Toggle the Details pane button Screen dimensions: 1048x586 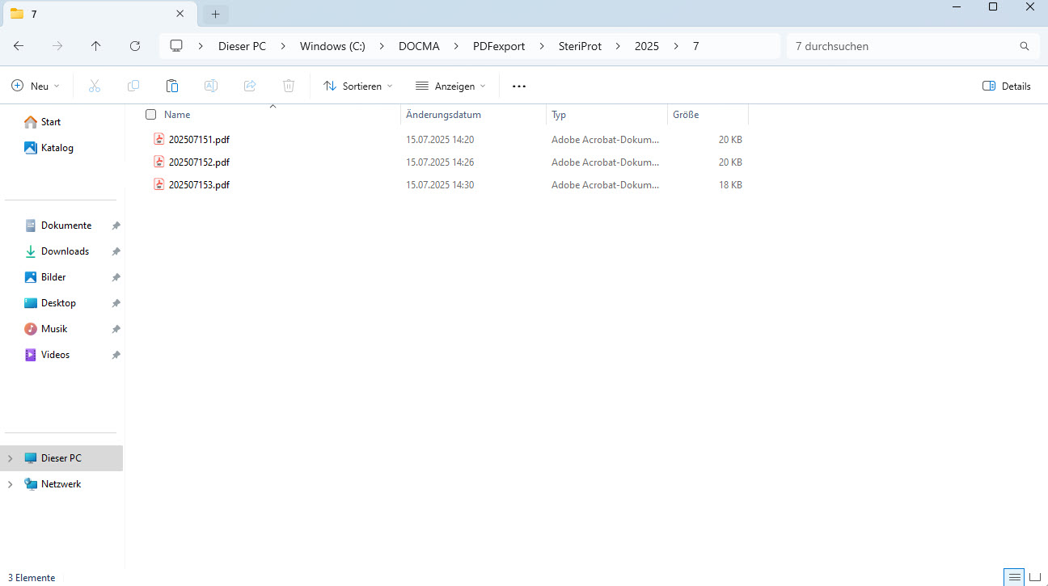pyautogui.click(x=1006, y=86)
